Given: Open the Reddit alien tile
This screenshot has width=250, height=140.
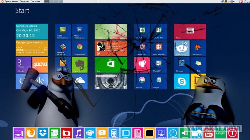Looking at the screenshot, I should point(182,48).
